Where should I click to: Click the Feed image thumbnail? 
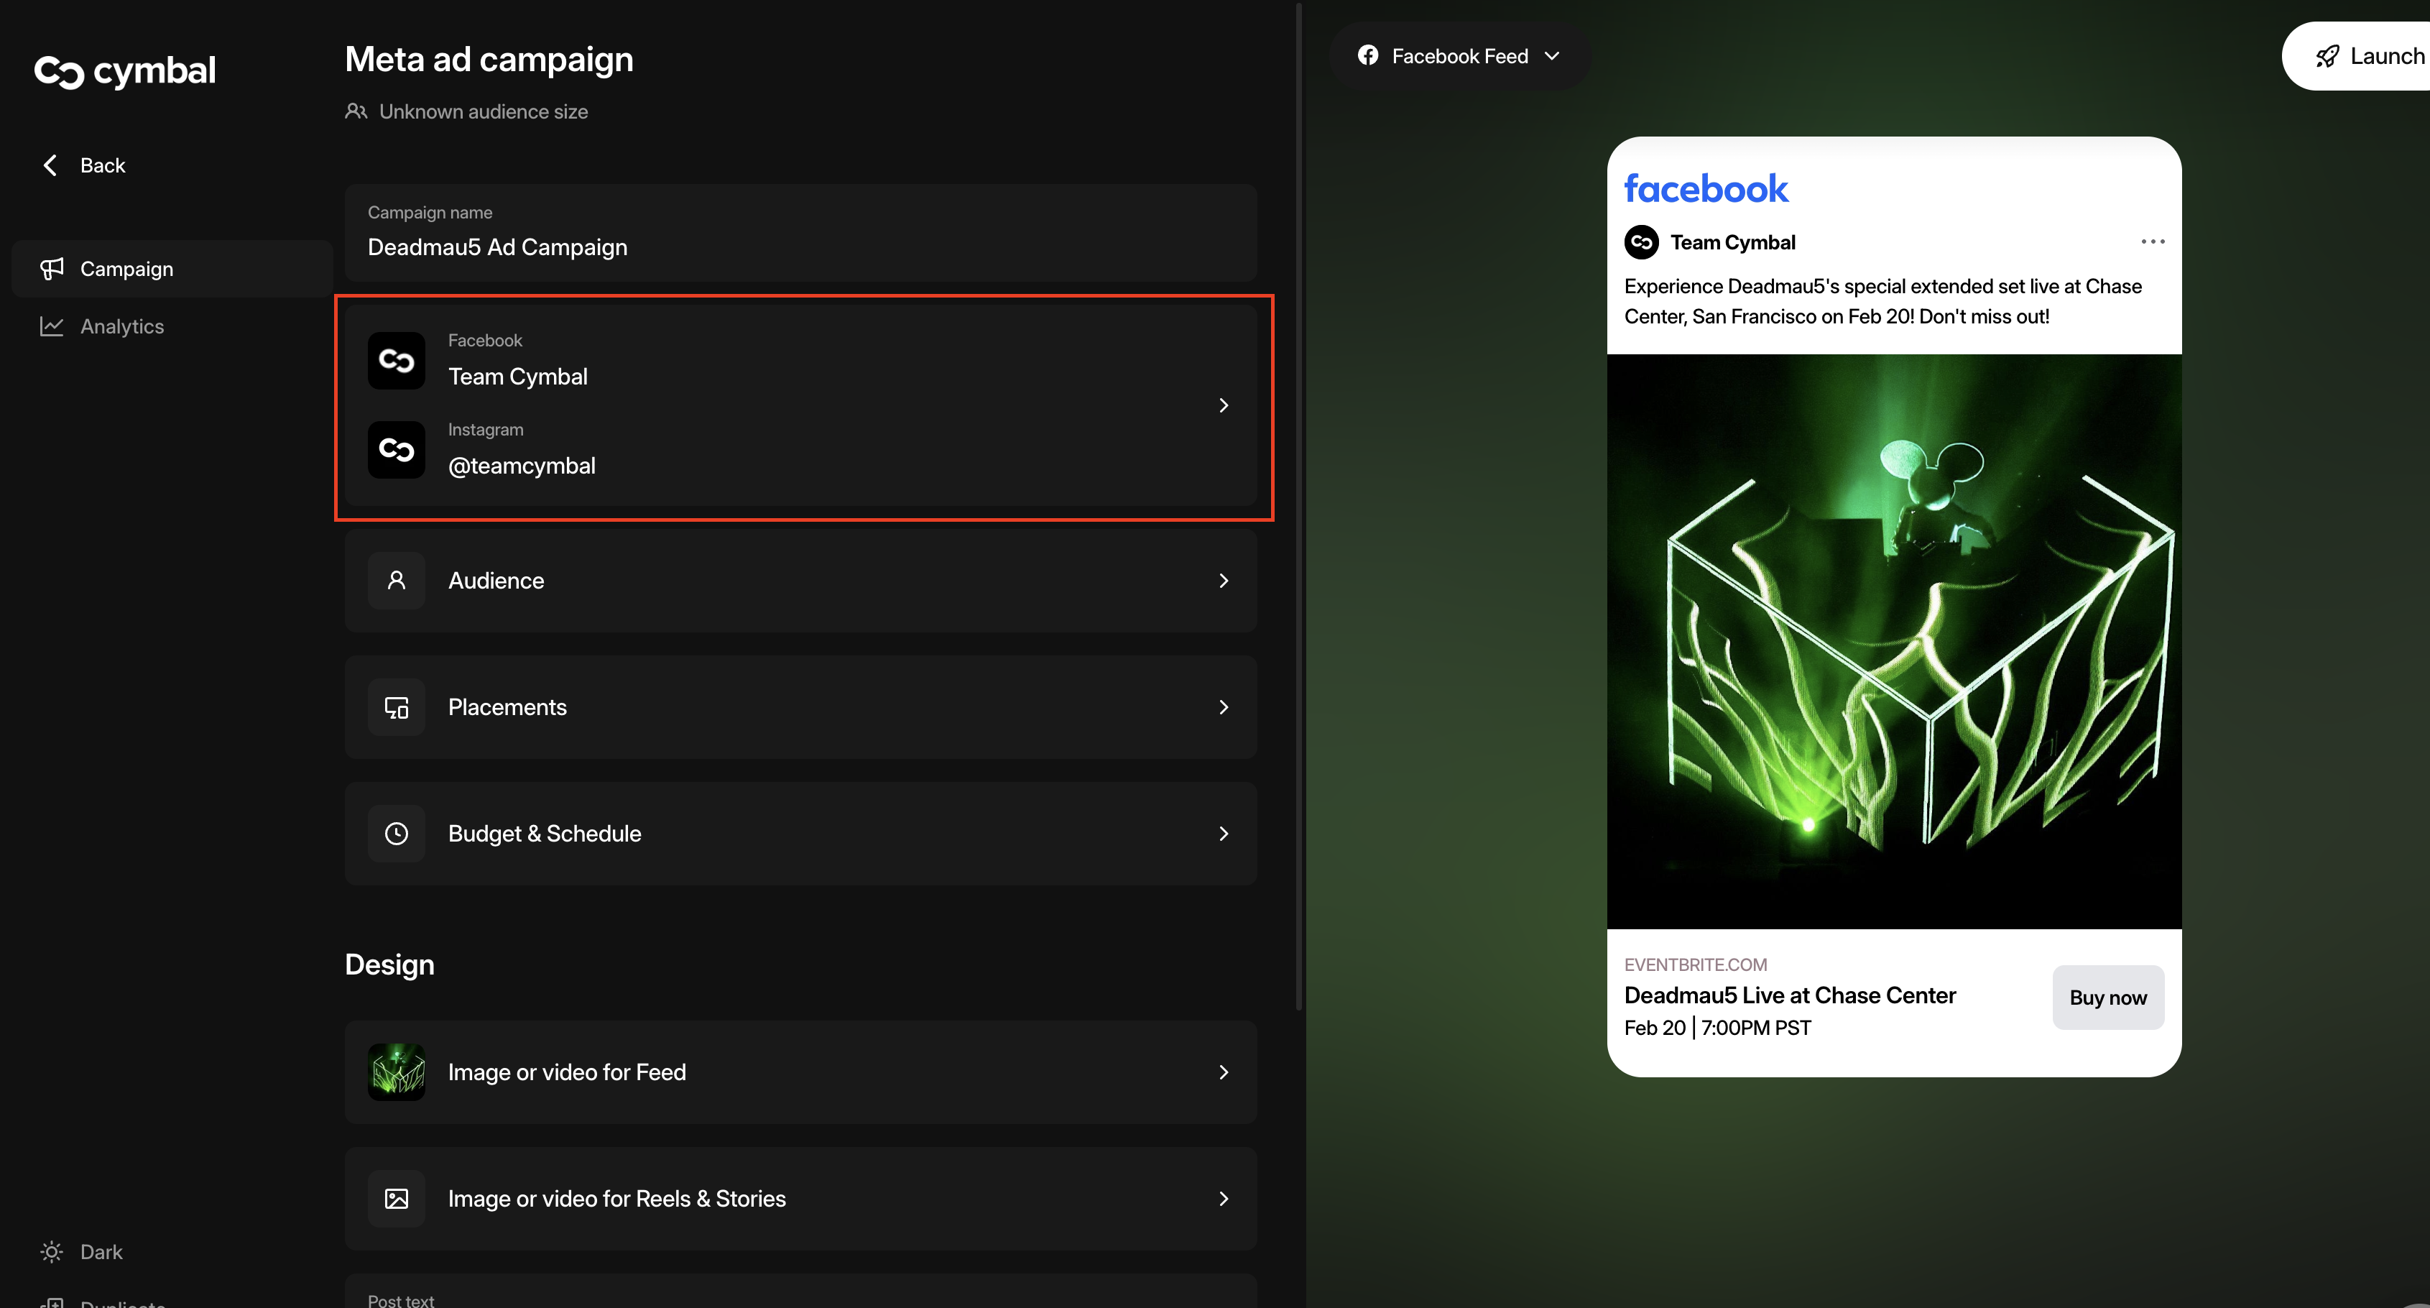(396, 1072)
